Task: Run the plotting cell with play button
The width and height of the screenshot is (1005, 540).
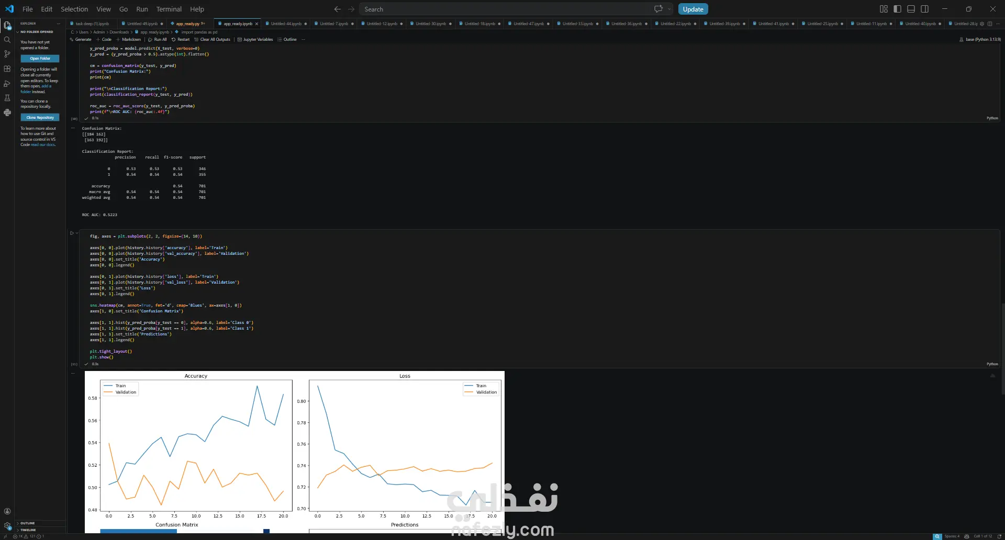Action: [72, 233]
